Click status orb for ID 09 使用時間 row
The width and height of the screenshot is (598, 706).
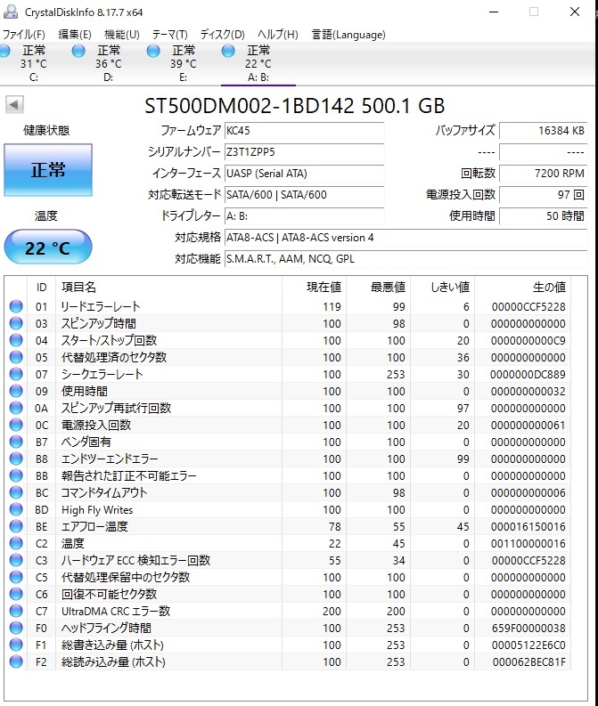click(16, 391)
